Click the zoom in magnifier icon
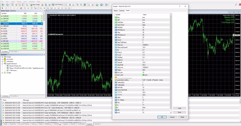 click(x=77, y=5)
